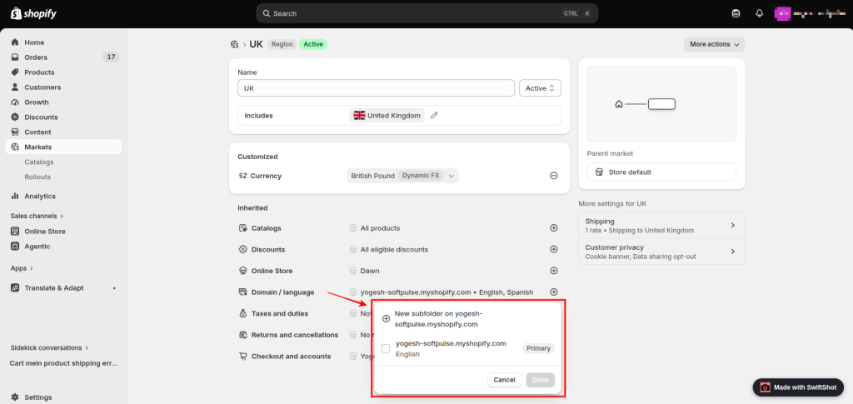This screenshot has height=404, width=853.
Task: Add Catalogs customization plus icon
Action: (554, 228)
